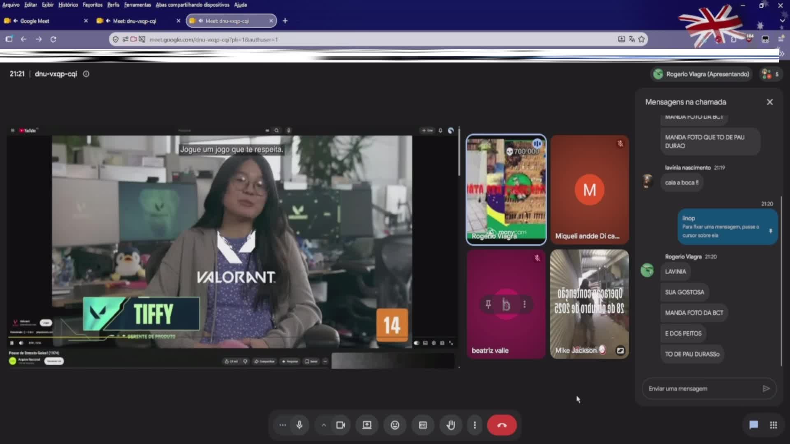Pin the beatriz valle tile
790x444 pixels.
[x=488, y=304]
